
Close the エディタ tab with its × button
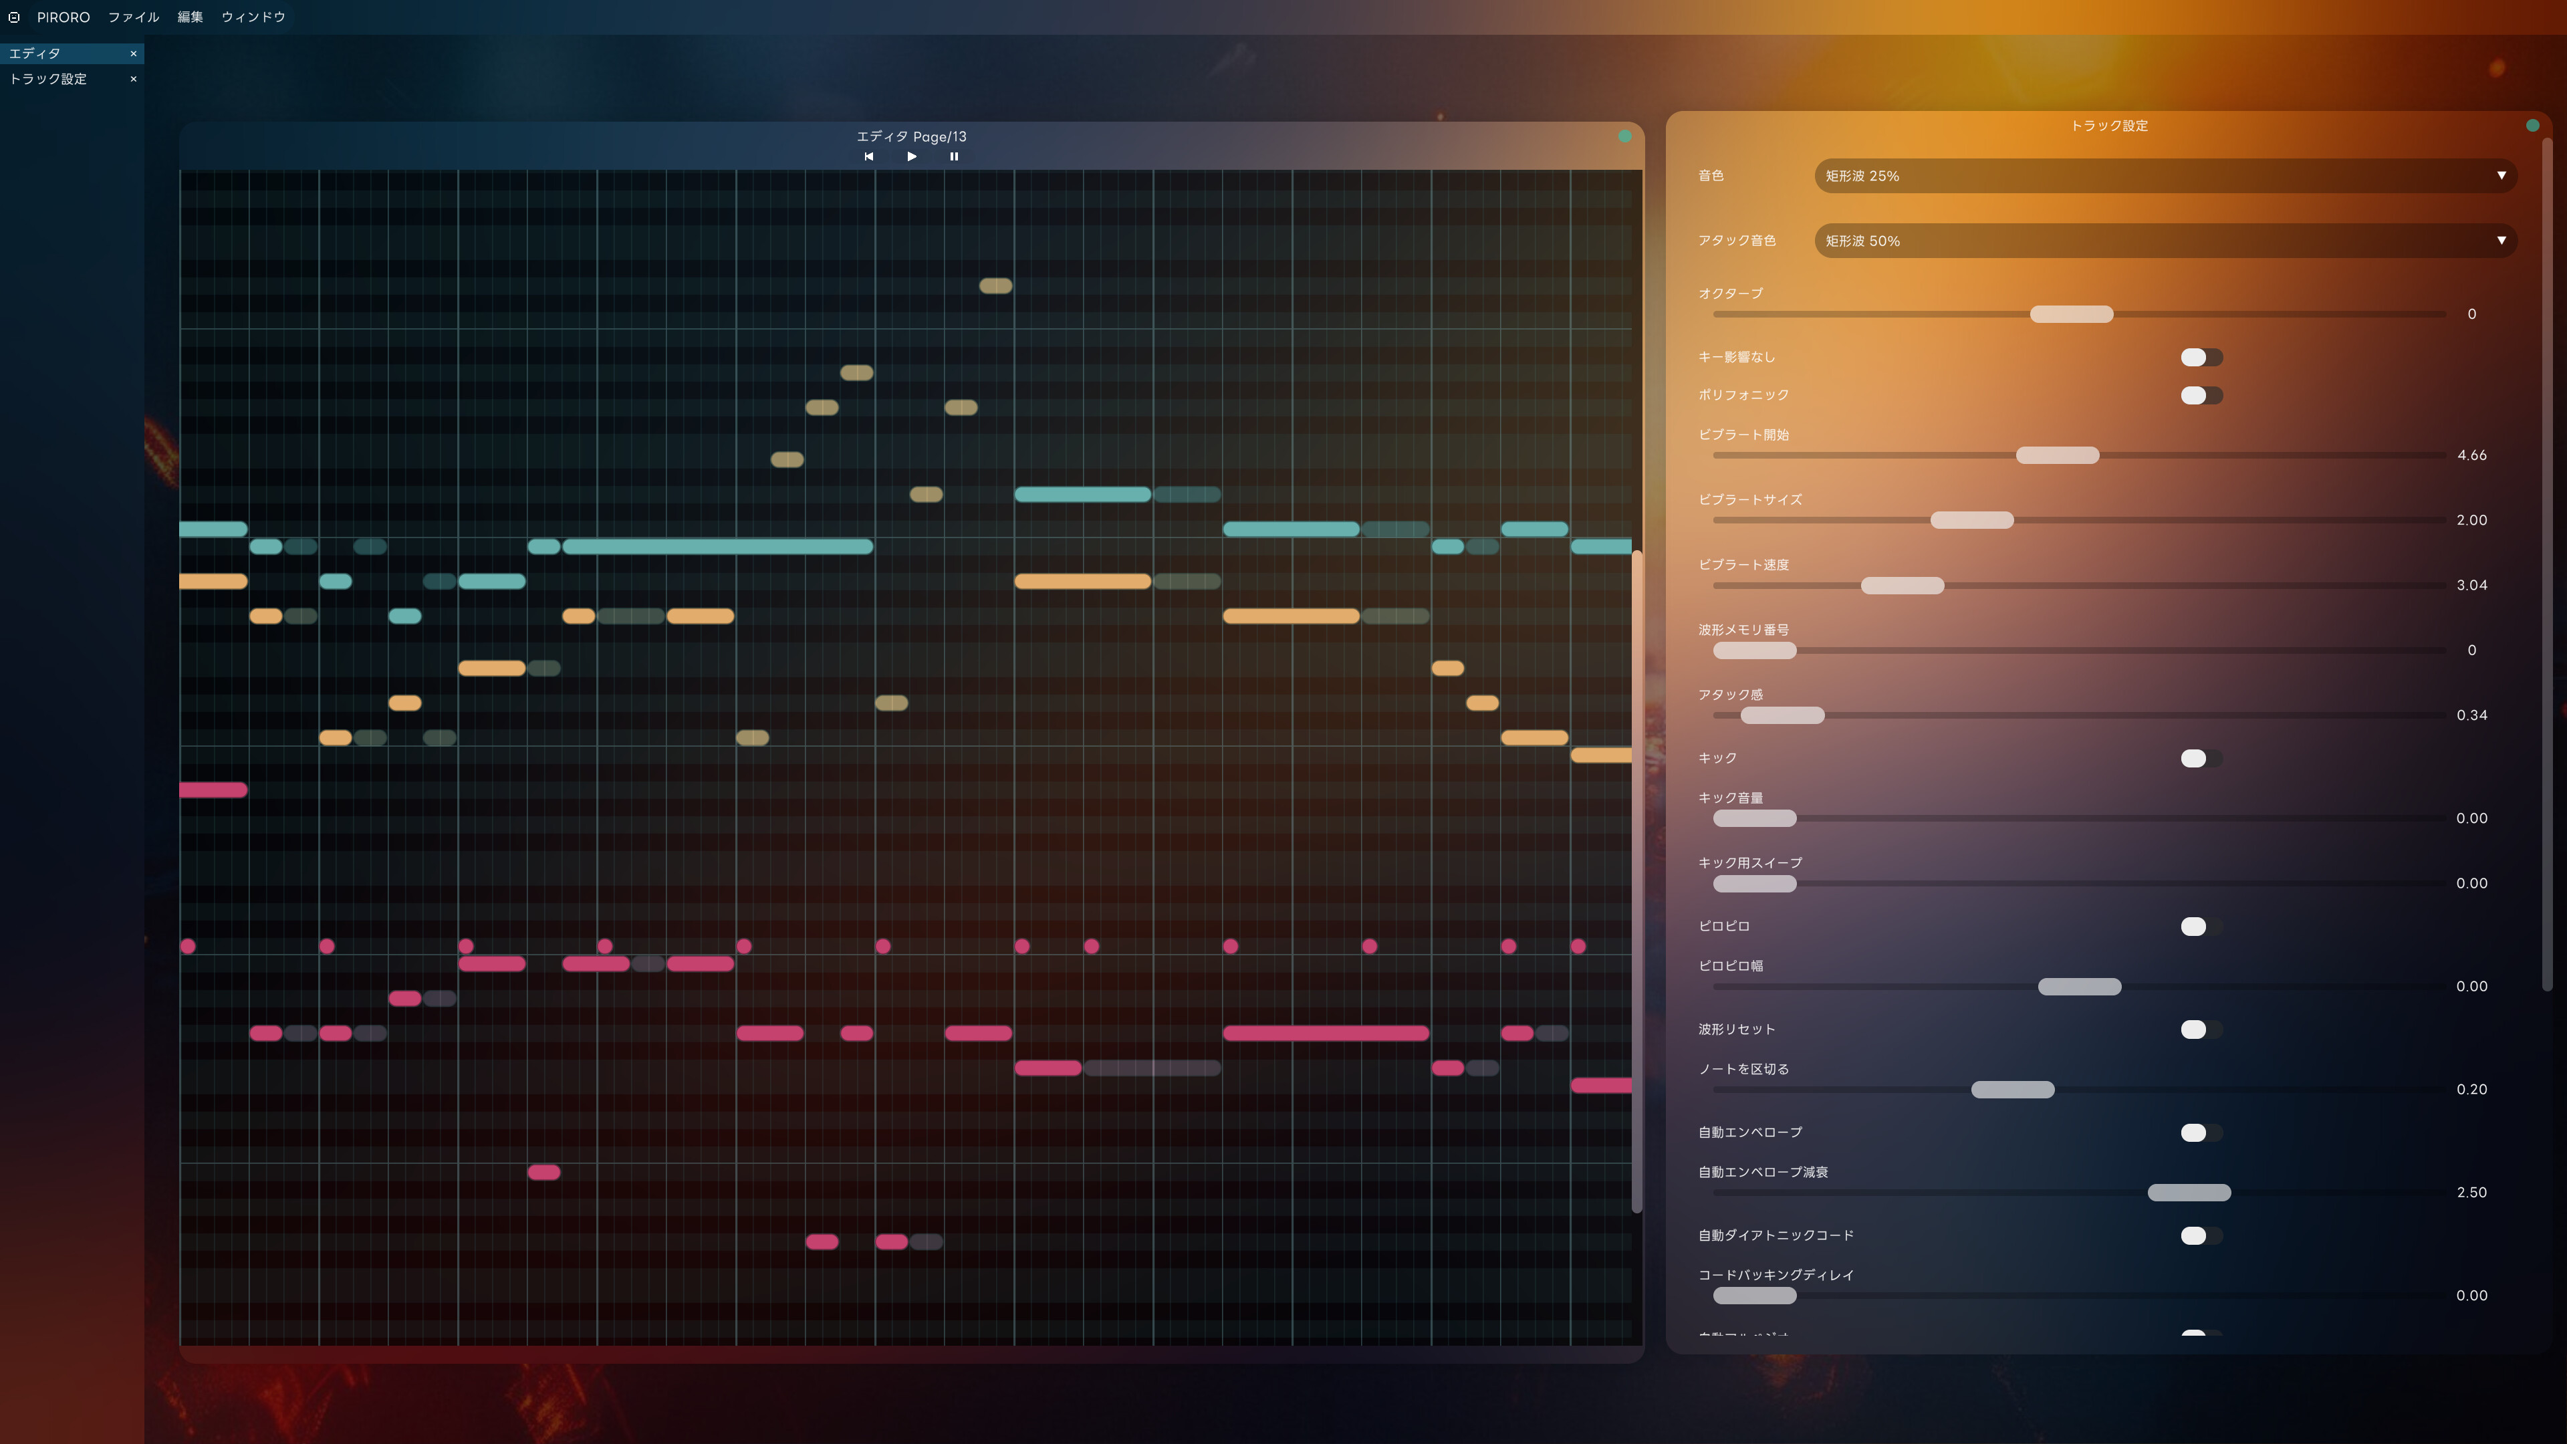point(132,53)
